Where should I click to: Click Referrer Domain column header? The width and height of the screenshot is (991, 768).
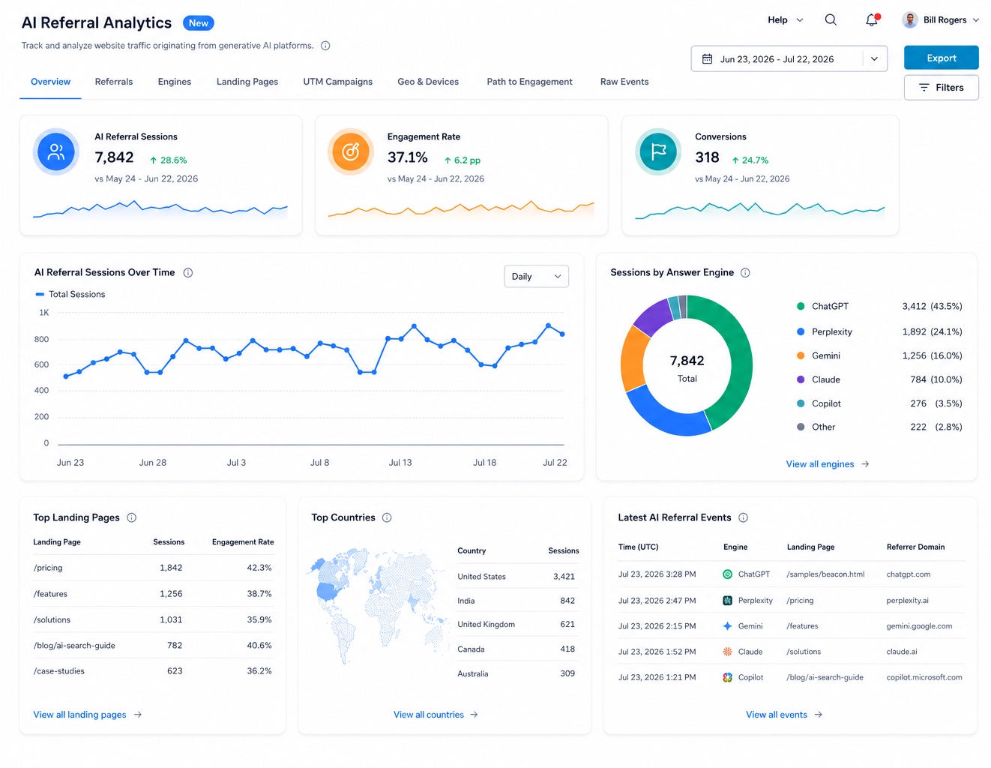(915, 547)
